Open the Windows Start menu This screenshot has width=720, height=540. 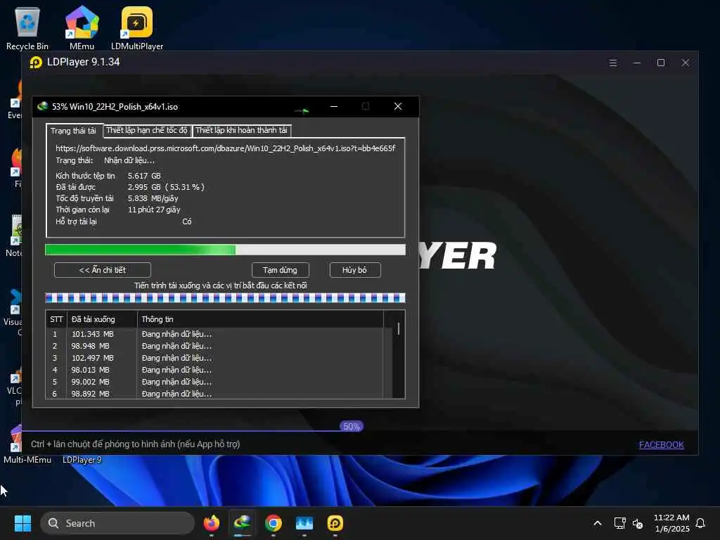click(22, 523)
